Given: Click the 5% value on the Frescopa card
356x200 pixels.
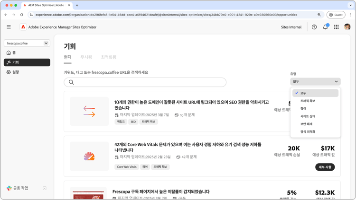Looking at the screenshot, I should (292, 192).
